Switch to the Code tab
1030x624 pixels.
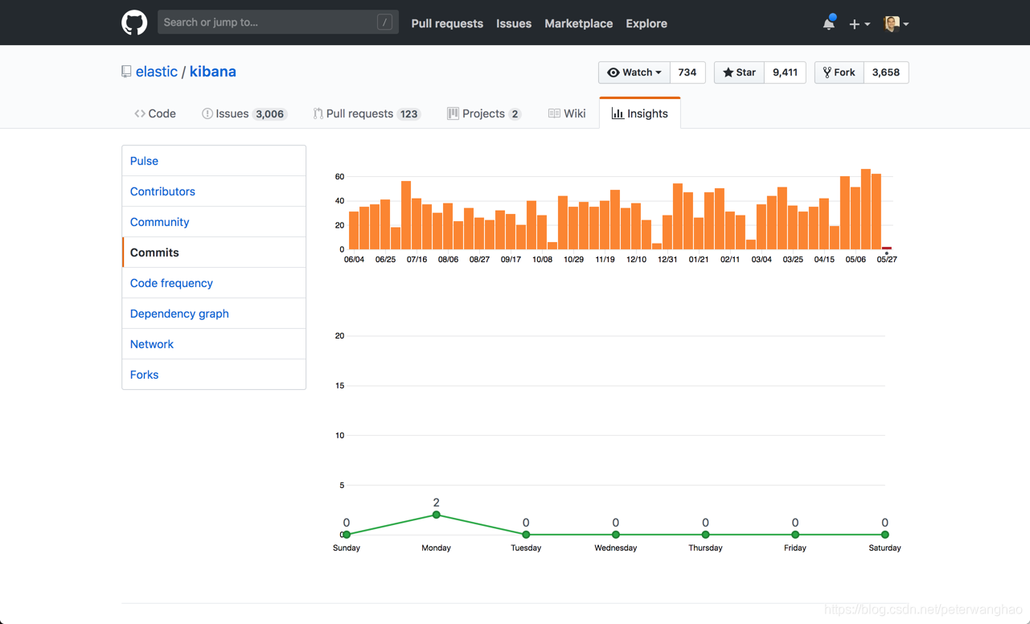coord(155,113)
